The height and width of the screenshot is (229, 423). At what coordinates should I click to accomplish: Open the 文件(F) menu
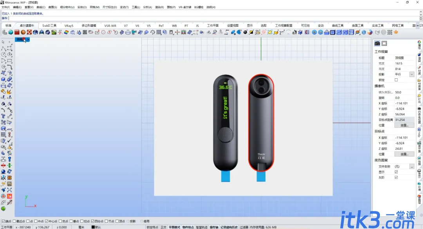click(5, 7)
